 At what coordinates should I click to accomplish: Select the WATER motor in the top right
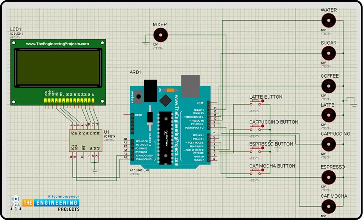328,20
